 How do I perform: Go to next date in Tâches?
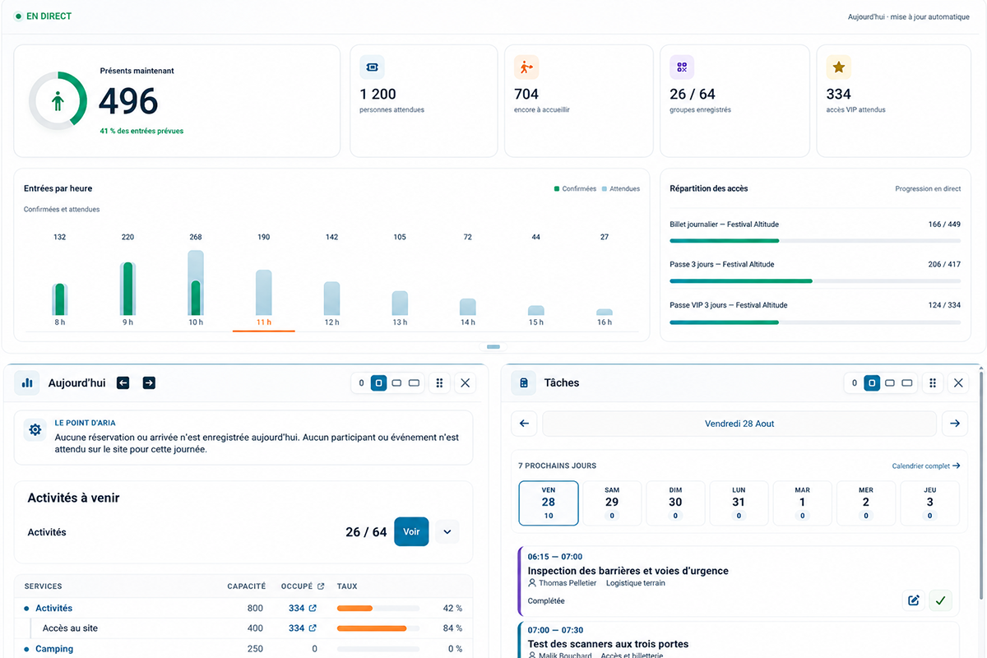coord(955,424)
